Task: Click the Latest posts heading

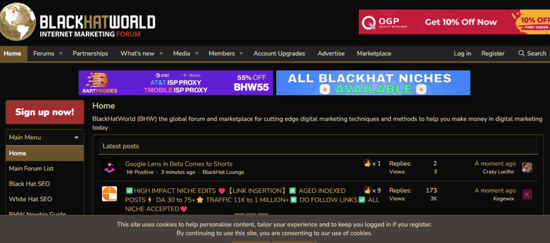Action: pyautogui.click(x=121, y=146)
